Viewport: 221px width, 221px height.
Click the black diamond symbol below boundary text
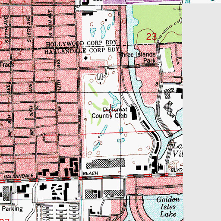pyautogui.click(x=86, y=58)
